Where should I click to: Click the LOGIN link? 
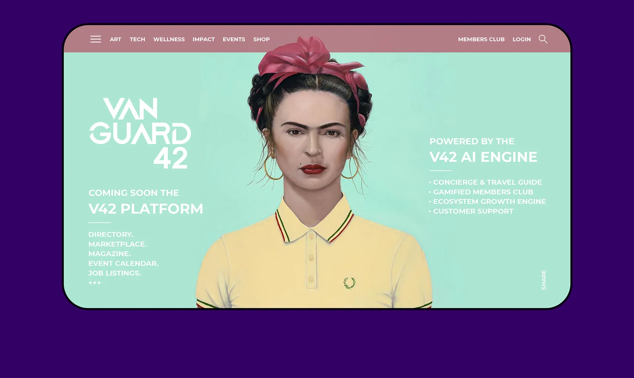pos(522,39)
